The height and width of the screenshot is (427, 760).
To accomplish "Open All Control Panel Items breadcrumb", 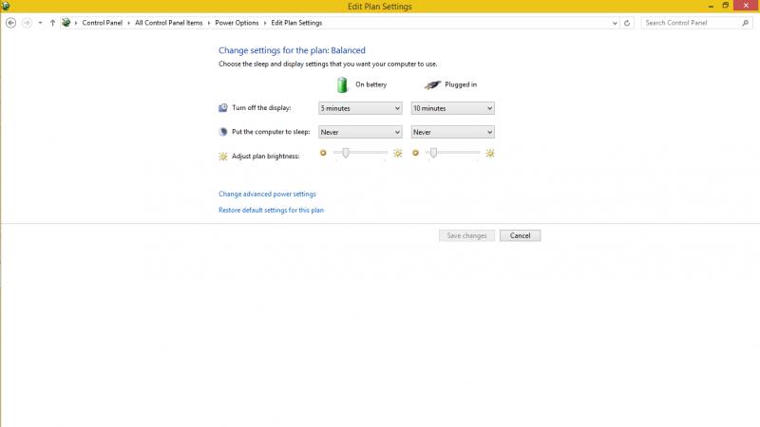I will 169,23.
